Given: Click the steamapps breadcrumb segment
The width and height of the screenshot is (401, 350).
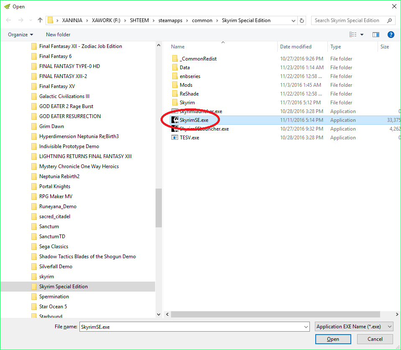Looking at the screenshot, I should (170, 20).
